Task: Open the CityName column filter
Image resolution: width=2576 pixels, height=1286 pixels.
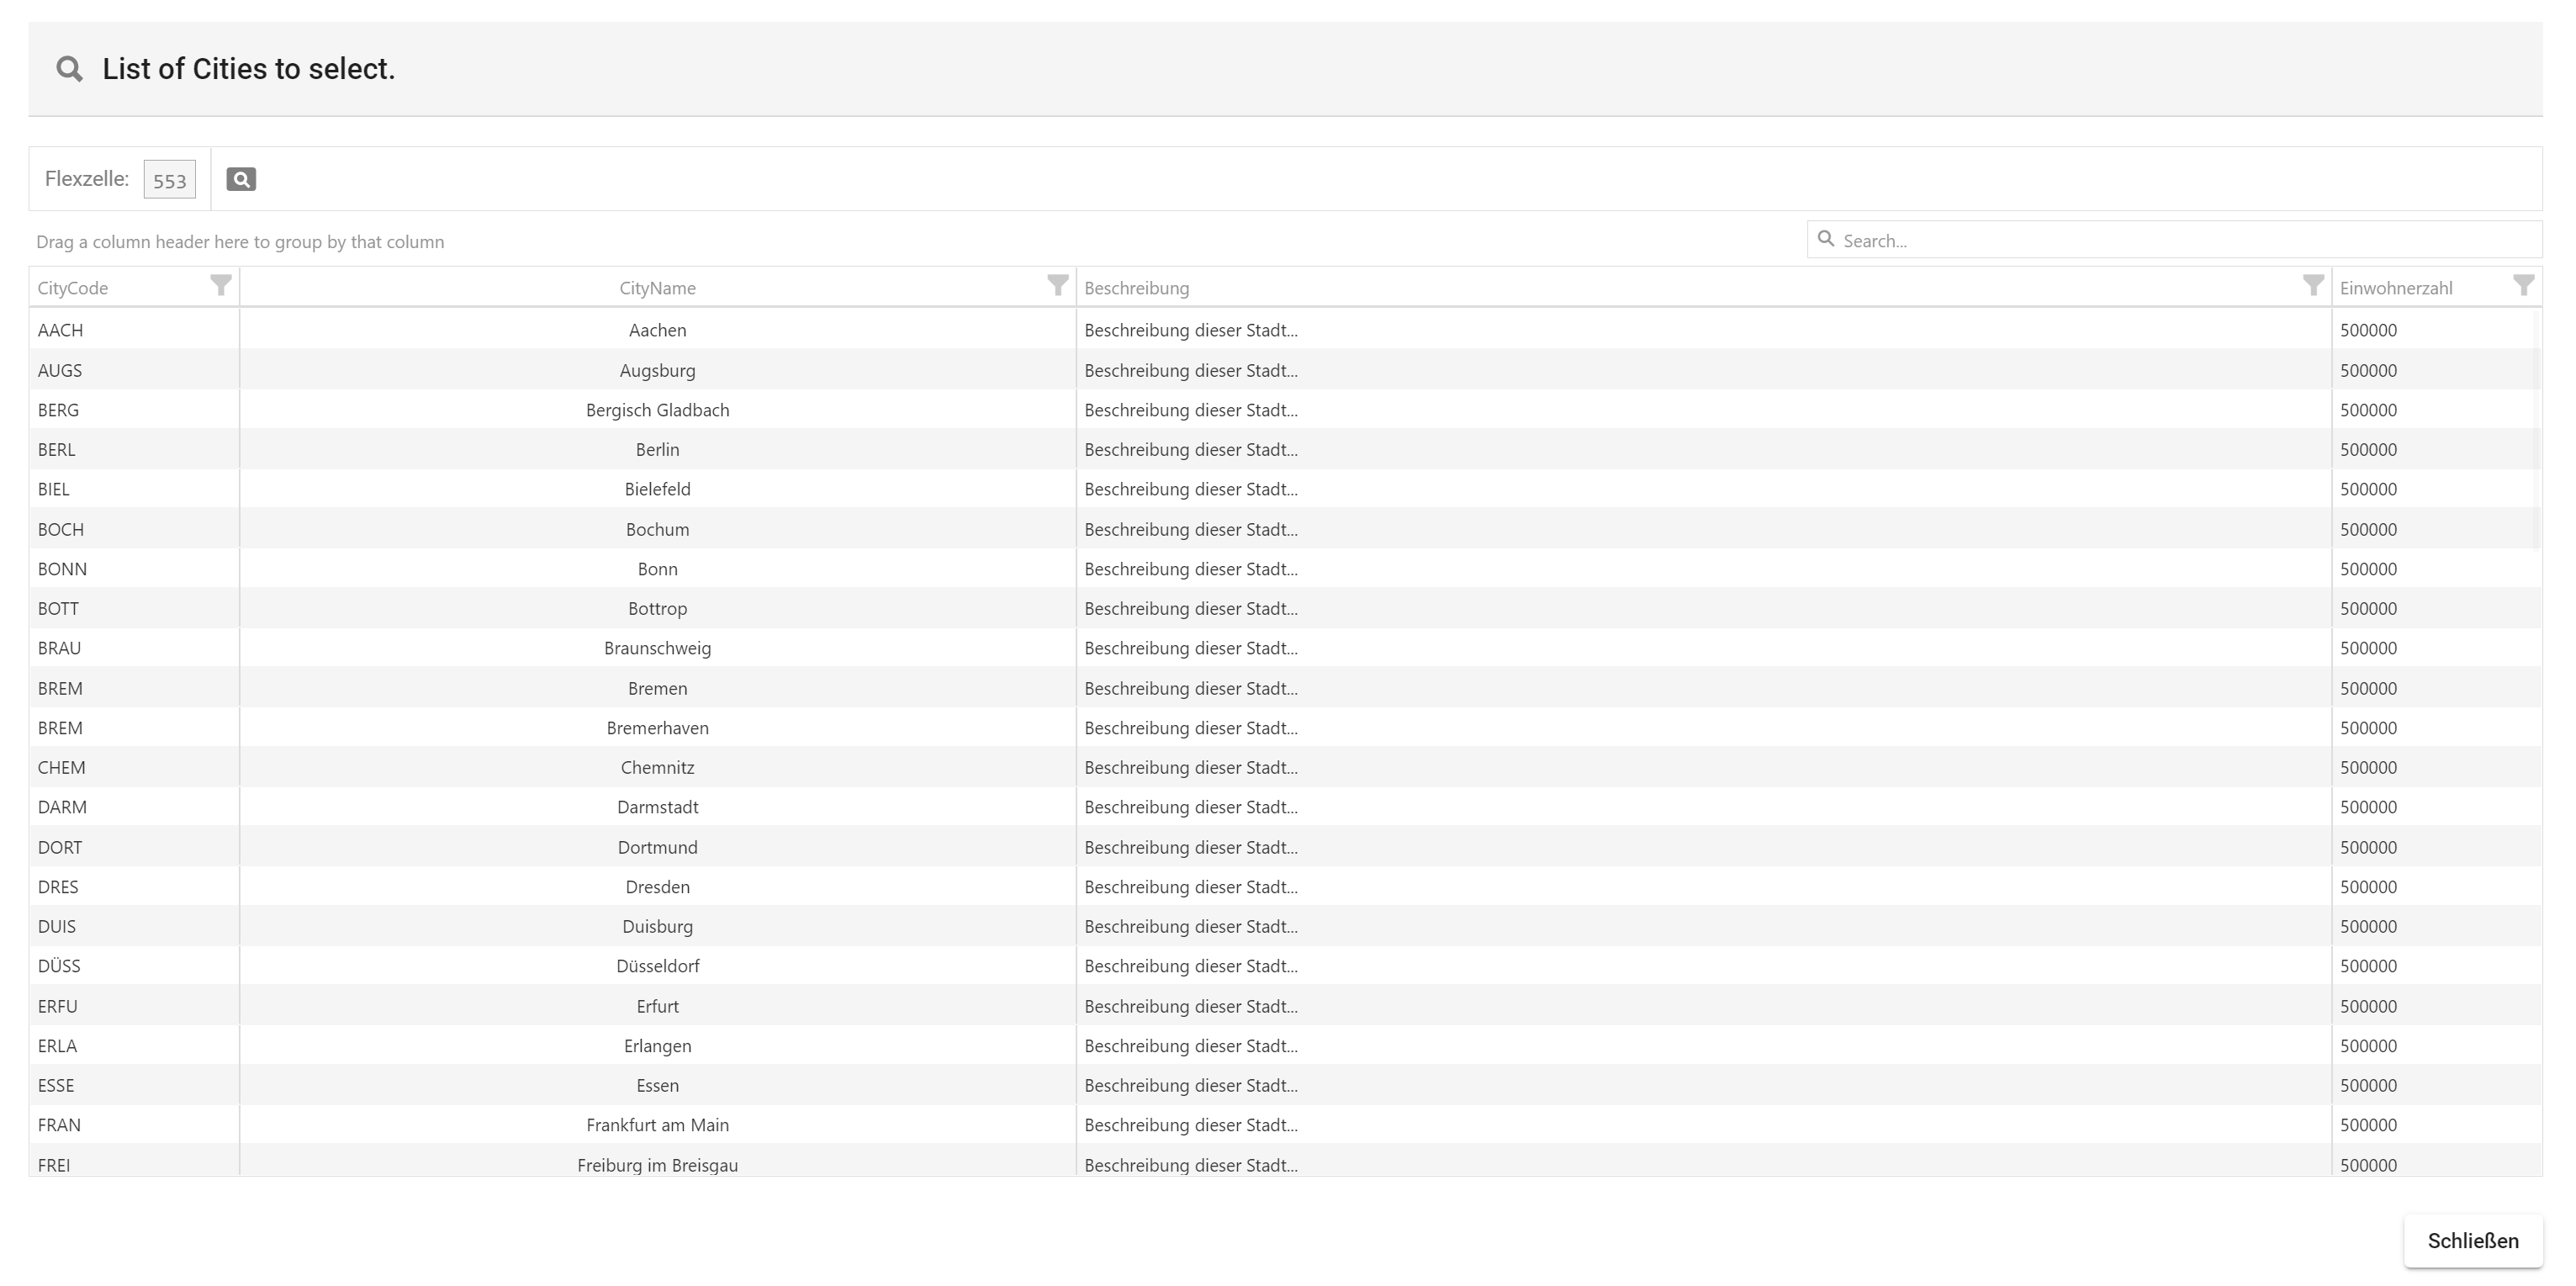Action: 1057,286
